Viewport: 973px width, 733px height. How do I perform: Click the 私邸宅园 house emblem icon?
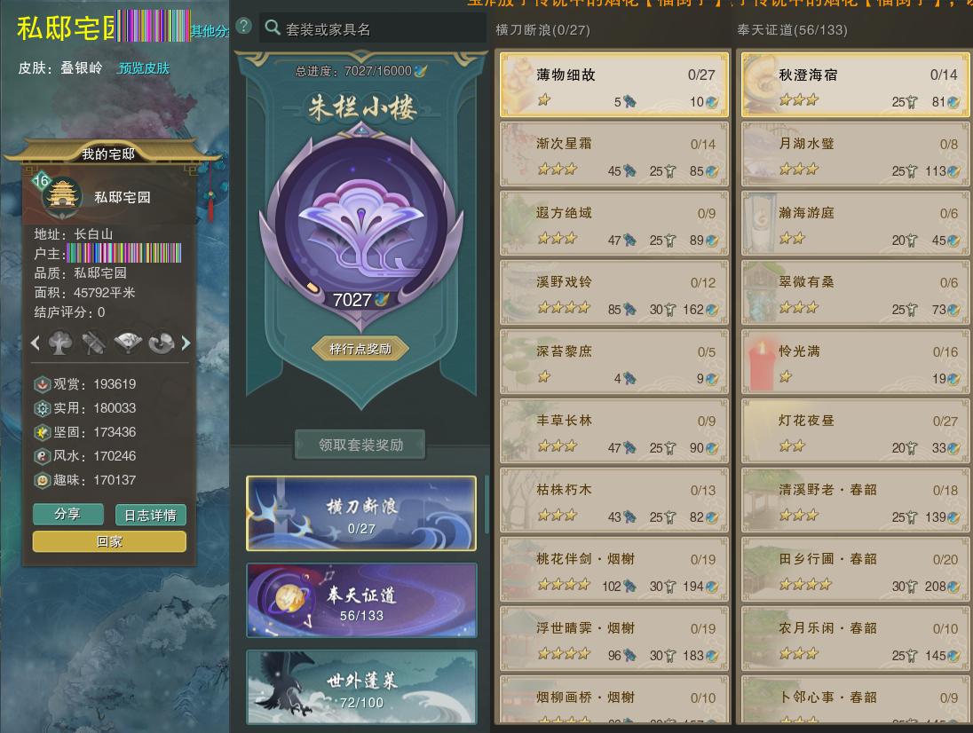tap(62, 196)
